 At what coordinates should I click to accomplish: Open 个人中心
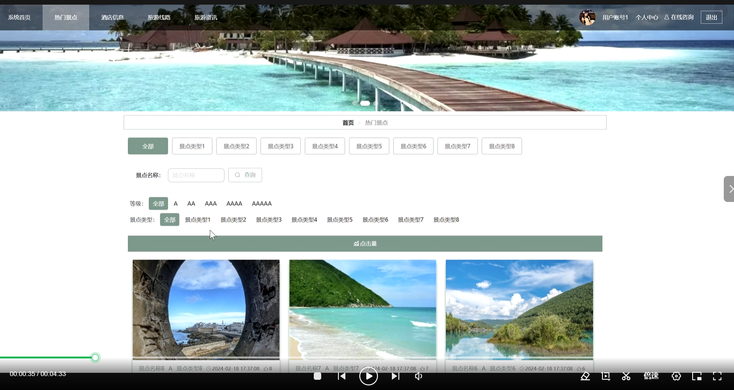coord(647,18)
